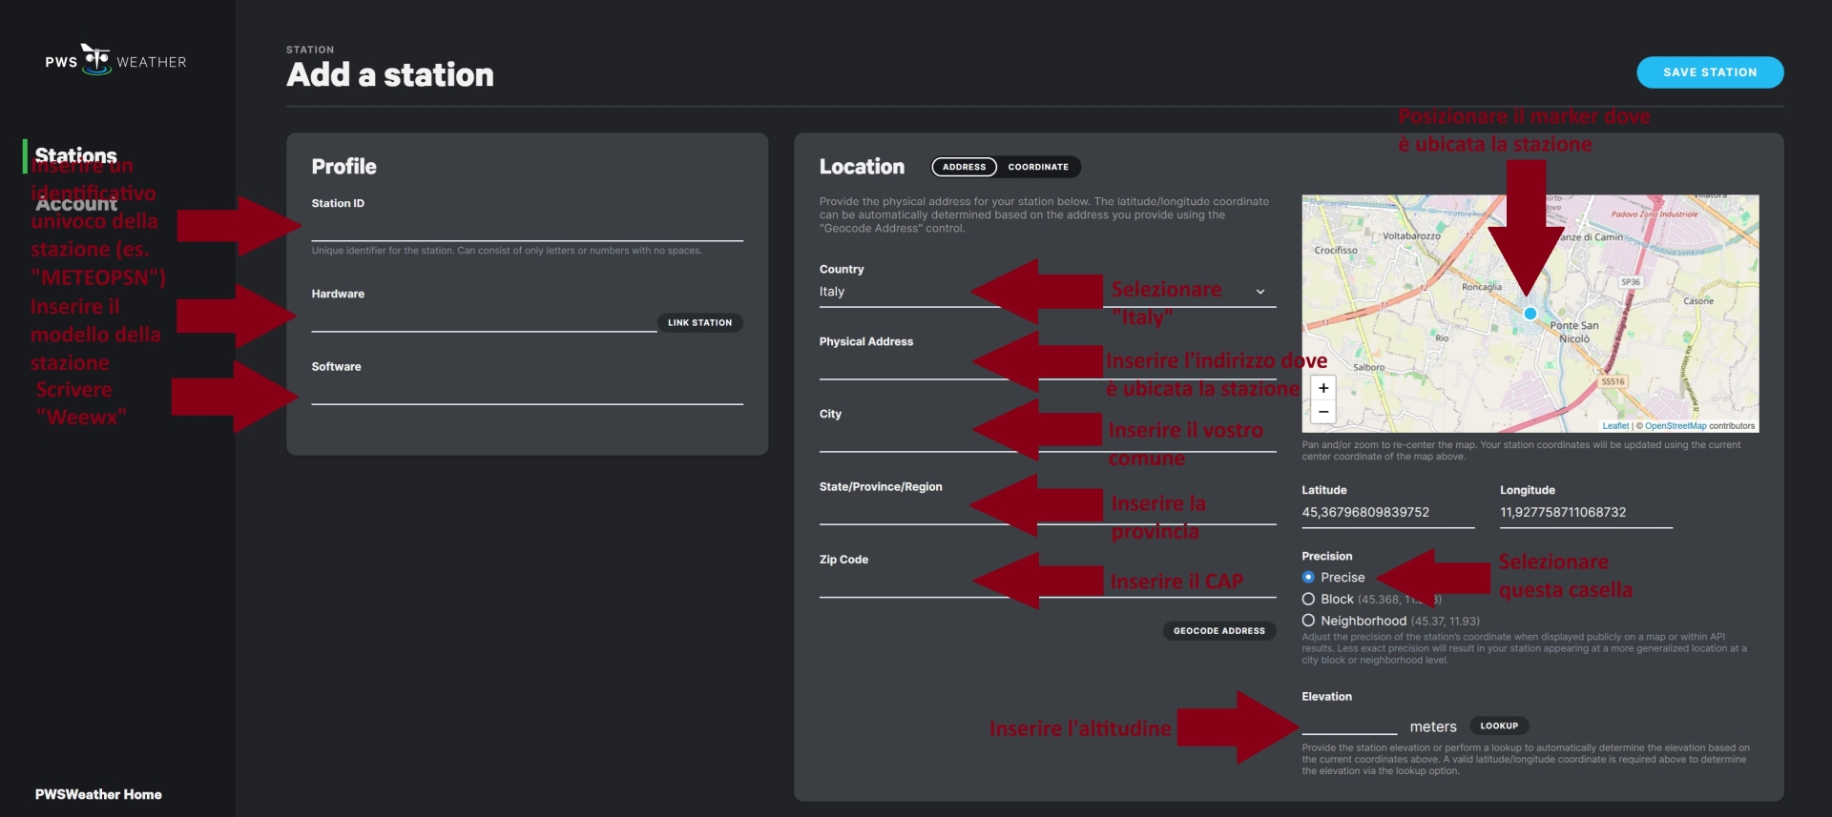Select the Neighborhood precision radio button
The width and height of the screenshot is (1832, 817).
point(1308,621)
